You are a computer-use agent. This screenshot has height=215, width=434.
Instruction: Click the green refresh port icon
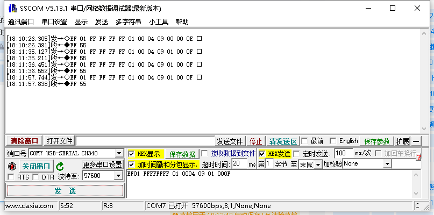point(60,166)
